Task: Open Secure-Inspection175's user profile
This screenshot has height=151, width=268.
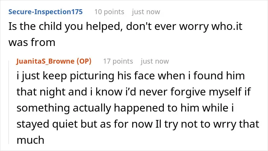Action: pos(46,12)
